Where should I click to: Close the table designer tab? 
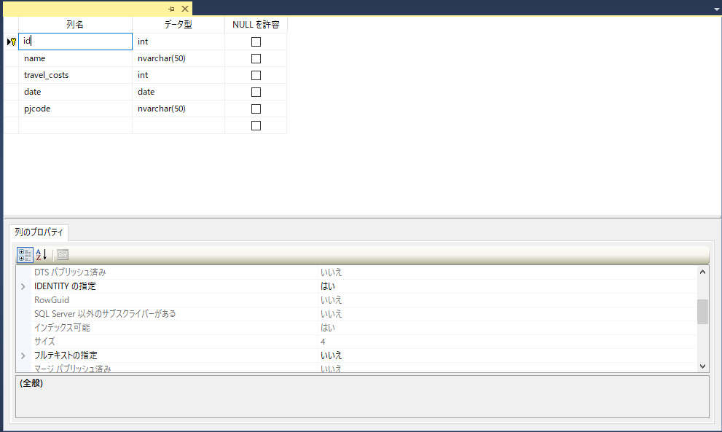tap(185, 9)
